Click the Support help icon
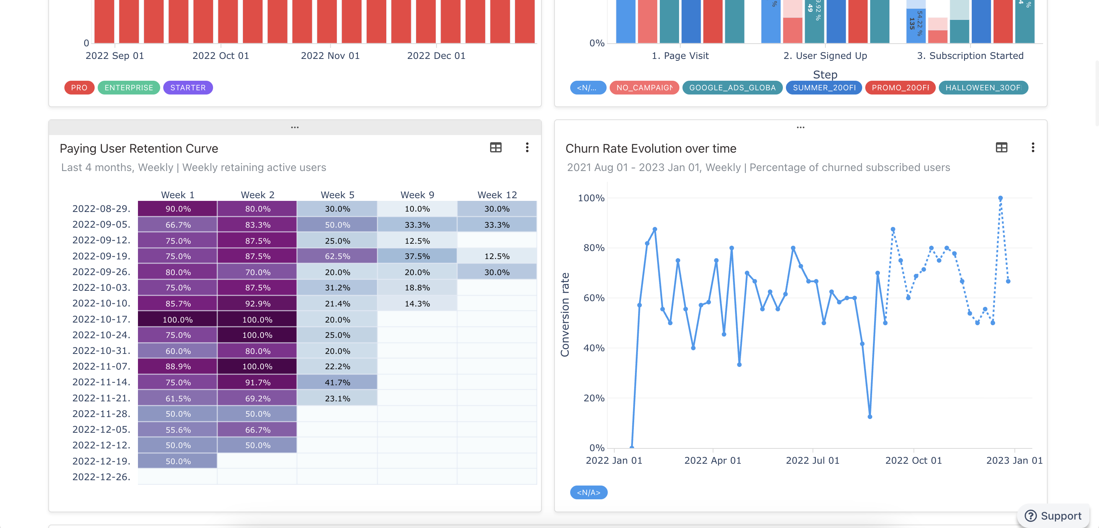Image resolution: width=1099 pixels, height=528 pixels. point(1030,516)
